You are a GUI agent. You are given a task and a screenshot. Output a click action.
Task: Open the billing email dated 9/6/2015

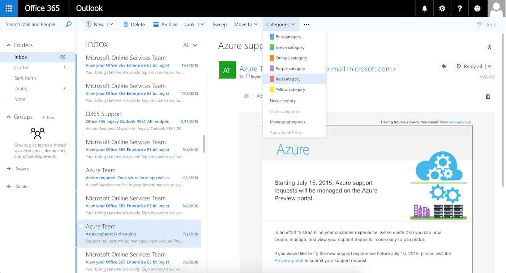(x=138, y=149)
